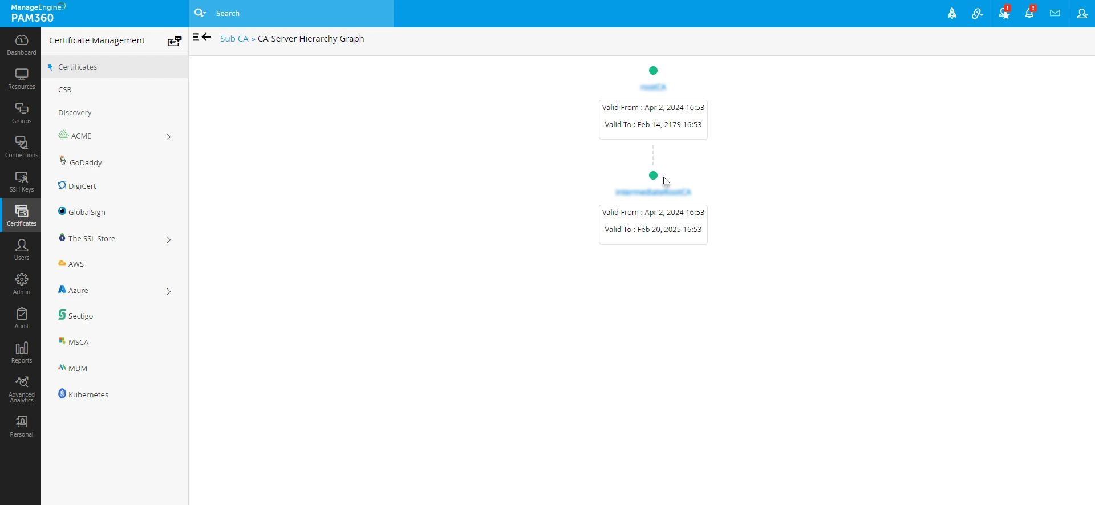Viewport: 1095px width, 505px height.
Task: Expand The SSL Store submenu arrow
Action: click(168, 239)
